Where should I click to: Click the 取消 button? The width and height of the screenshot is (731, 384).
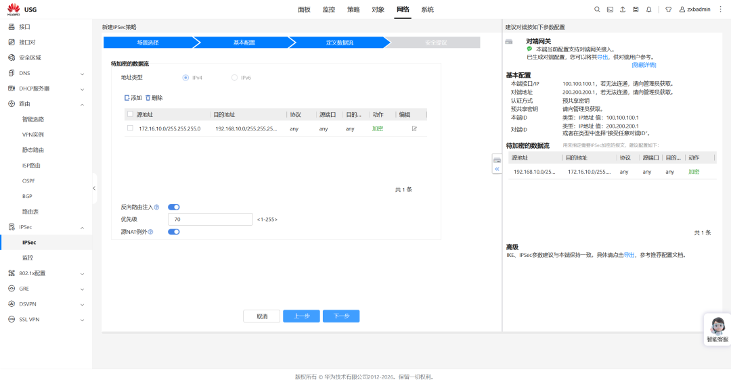[261, 316]
